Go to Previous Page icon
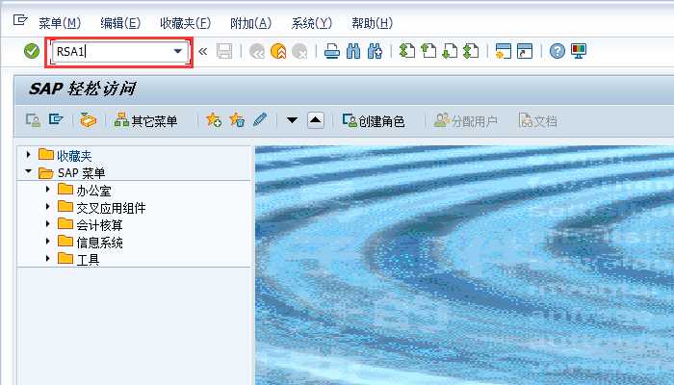Viewport: 674px width, 385px height. point(428,52)
